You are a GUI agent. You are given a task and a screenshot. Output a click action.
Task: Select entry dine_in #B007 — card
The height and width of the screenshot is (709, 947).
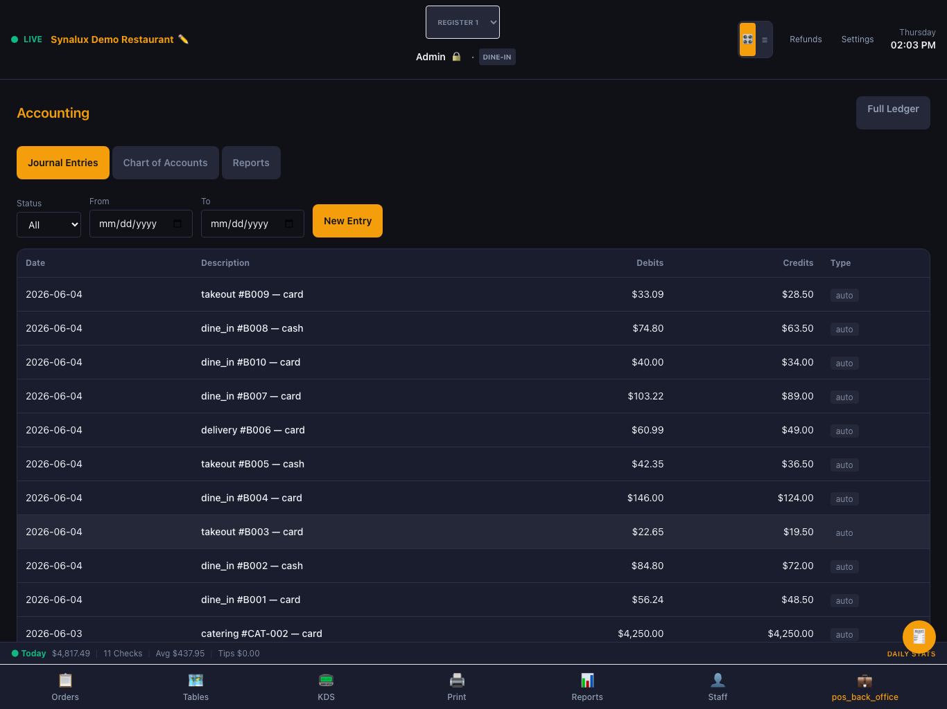[473, 396]
